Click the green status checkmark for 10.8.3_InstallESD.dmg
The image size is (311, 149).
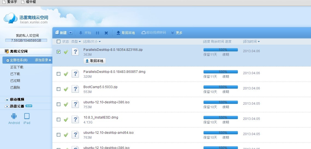pyautogui.click(x=66, y=120)
